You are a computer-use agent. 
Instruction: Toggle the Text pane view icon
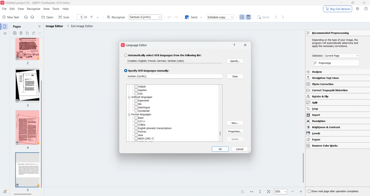click(248, 17)
